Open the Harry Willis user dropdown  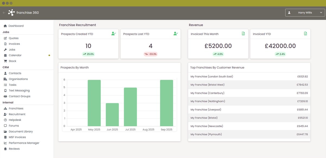[305, 13]
